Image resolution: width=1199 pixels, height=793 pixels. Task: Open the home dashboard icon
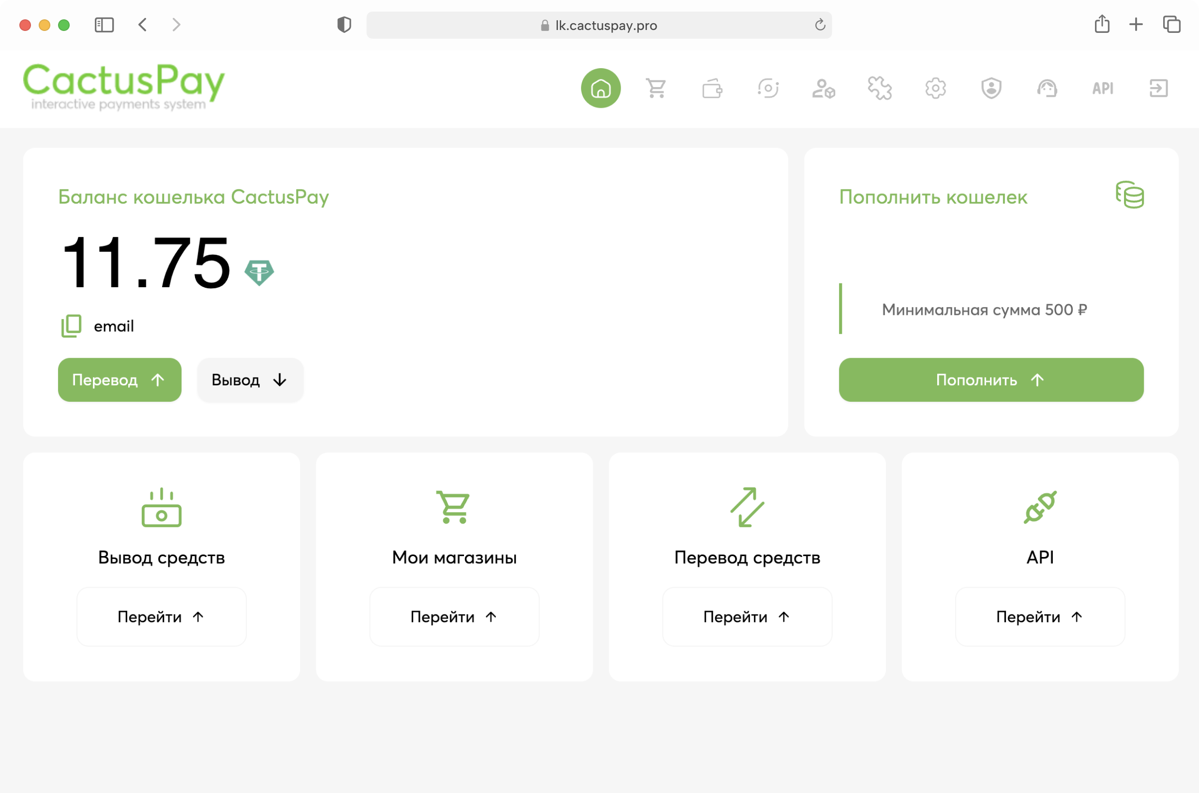pyautogui.click(x=601, y=88)
